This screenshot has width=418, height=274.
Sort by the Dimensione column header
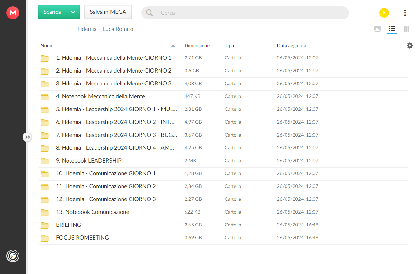tap(197, 46)
